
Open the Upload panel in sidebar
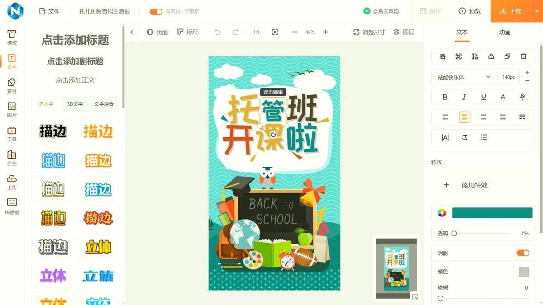click(x=12, y=182)
